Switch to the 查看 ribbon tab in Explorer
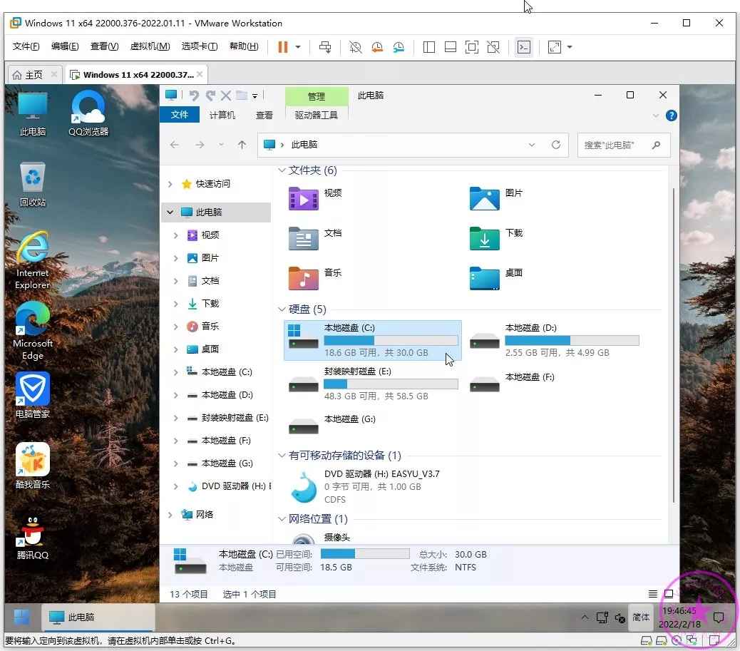 point(264,115)
